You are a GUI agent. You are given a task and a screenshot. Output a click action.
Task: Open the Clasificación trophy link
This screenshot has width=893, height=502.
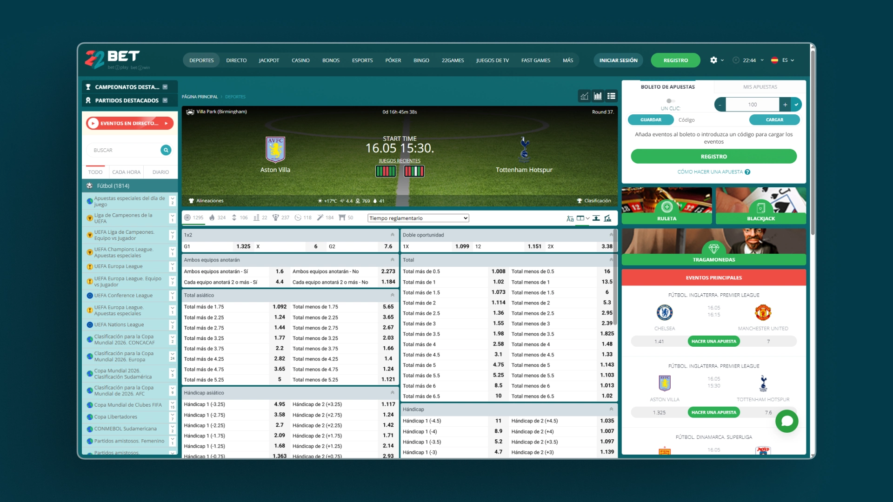[594, 201]
